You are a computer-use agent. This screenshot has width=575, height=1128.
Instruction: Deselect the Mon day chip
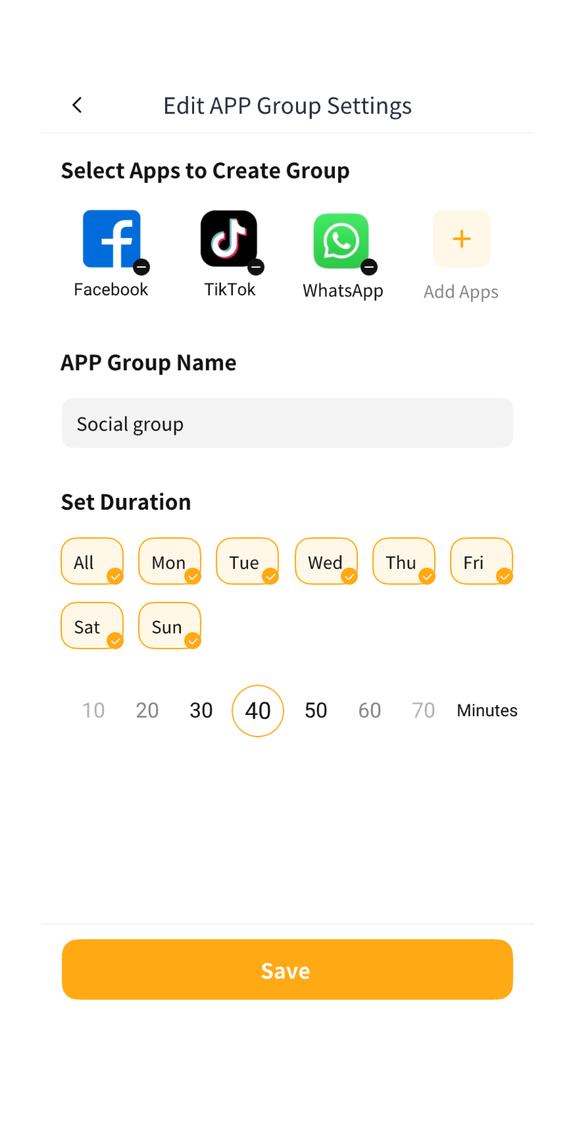tap(169, 561)
